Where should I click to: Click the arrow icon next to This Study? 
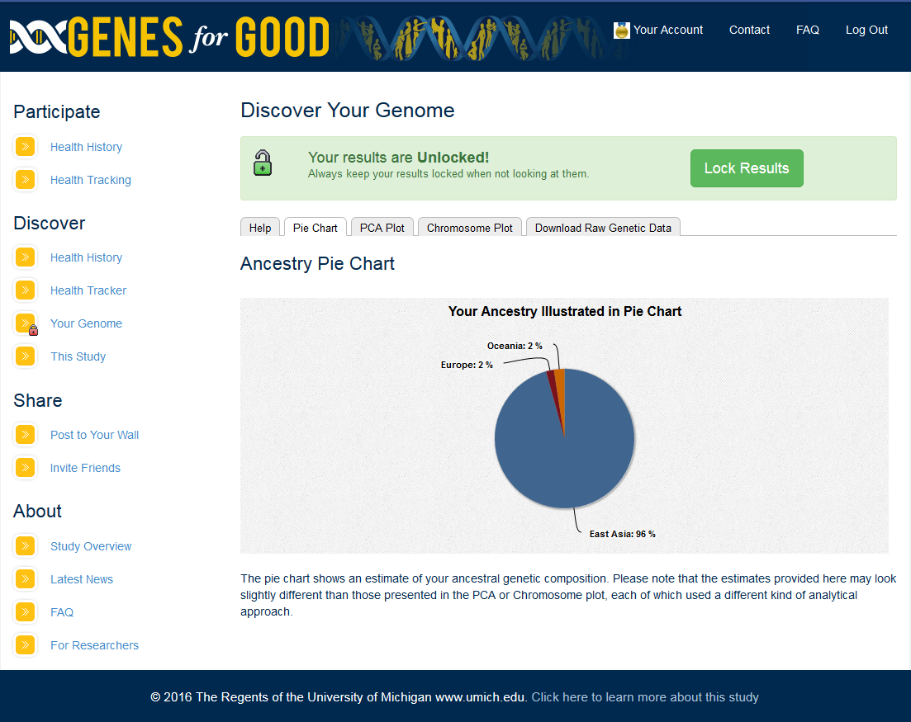(x=26, y=356)
